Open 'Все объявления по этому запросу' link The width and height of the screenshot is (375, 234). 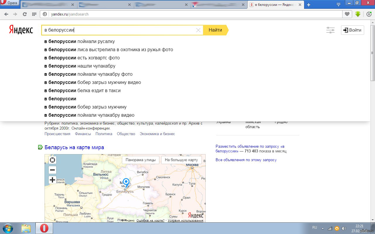click(x=246, y=160)
